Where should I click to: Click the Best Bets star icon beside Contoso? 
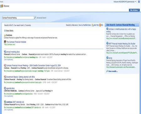pyautogui.click(x=5, y=35)
